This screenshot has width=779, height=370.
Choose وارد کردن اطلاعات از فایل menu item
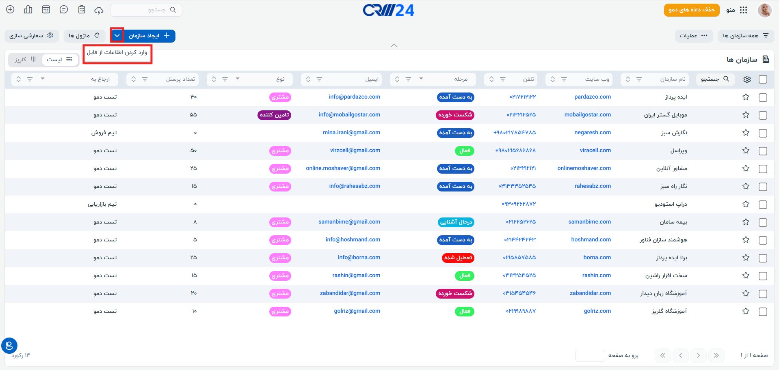click(x=117, y=53)
